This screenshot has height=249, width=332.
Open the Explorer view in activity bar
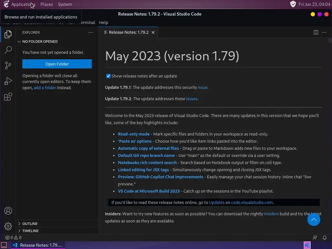coord(8,34)
